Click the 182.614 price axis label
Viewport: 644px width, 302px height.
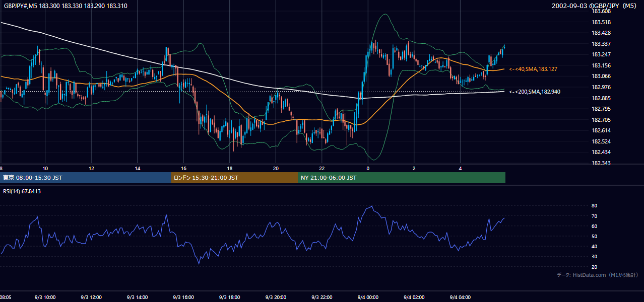coord(601,130)
